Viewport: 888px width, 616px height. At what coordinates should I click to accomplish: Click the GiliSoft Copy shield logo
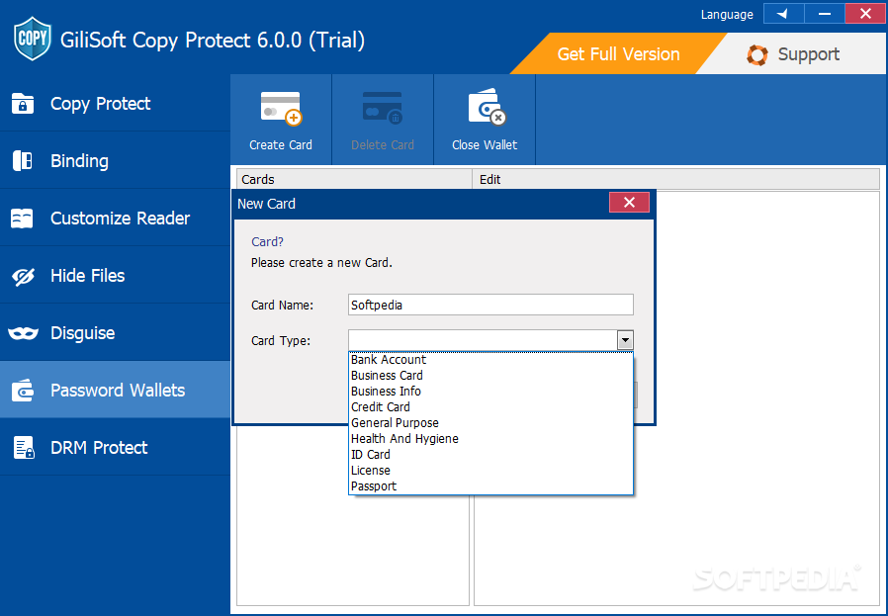click(33, 40)
